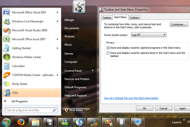Open the Power button action dropdown

[149, 35]
